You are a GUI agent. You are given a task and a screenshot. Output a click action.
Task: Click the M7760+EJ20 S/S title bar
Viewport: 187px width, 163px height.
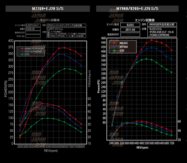coord(48,9)
